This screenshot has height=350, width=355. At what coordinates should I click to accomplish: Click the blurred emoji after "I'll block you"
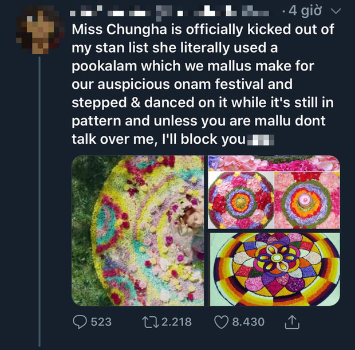[x=263, y=140]
